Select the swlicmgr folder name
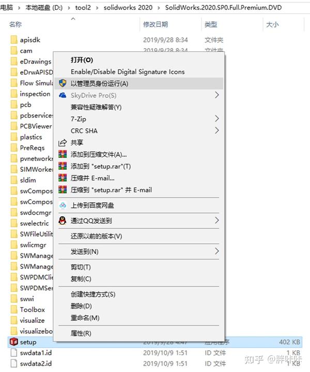Screen dimensions: 310x372 33,245
